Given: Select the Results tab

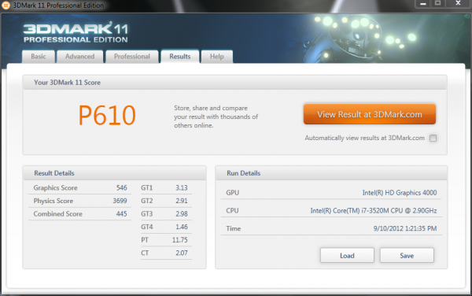Looking at the screenshot, I should pyautogui.click(x=180, y=57).
